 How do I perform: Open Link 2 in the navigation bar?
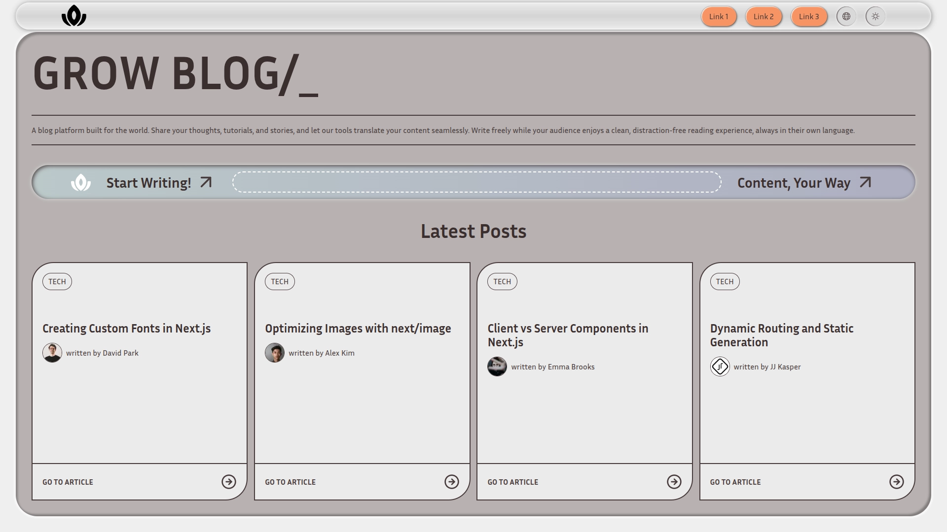point(764,16)
